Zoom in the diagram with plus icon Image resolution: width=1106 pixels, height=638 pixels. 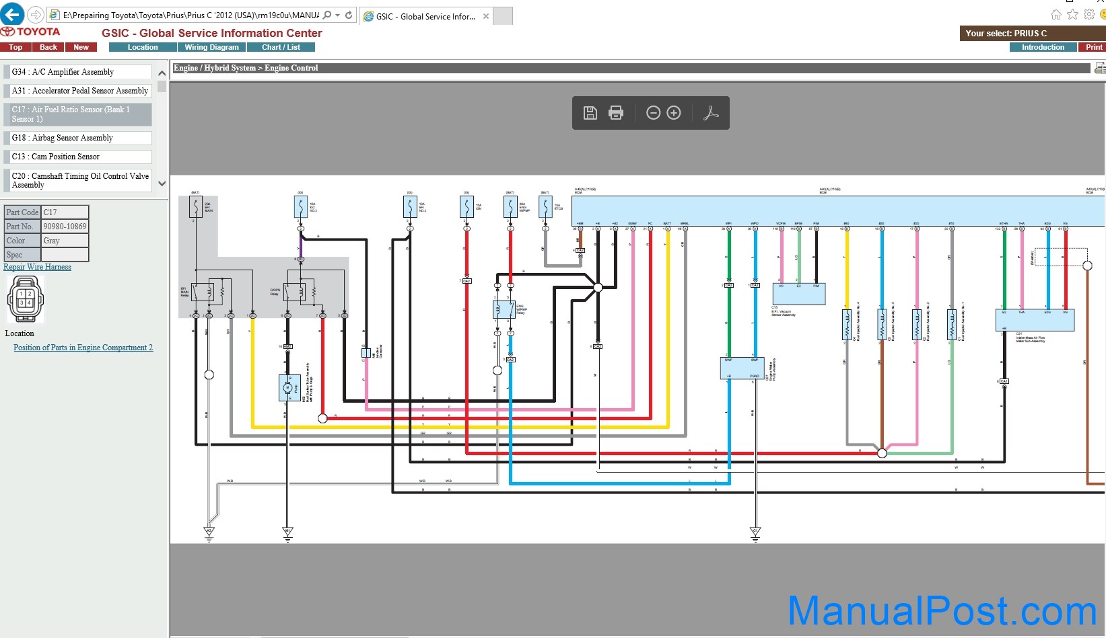click(x=674, y=113)
